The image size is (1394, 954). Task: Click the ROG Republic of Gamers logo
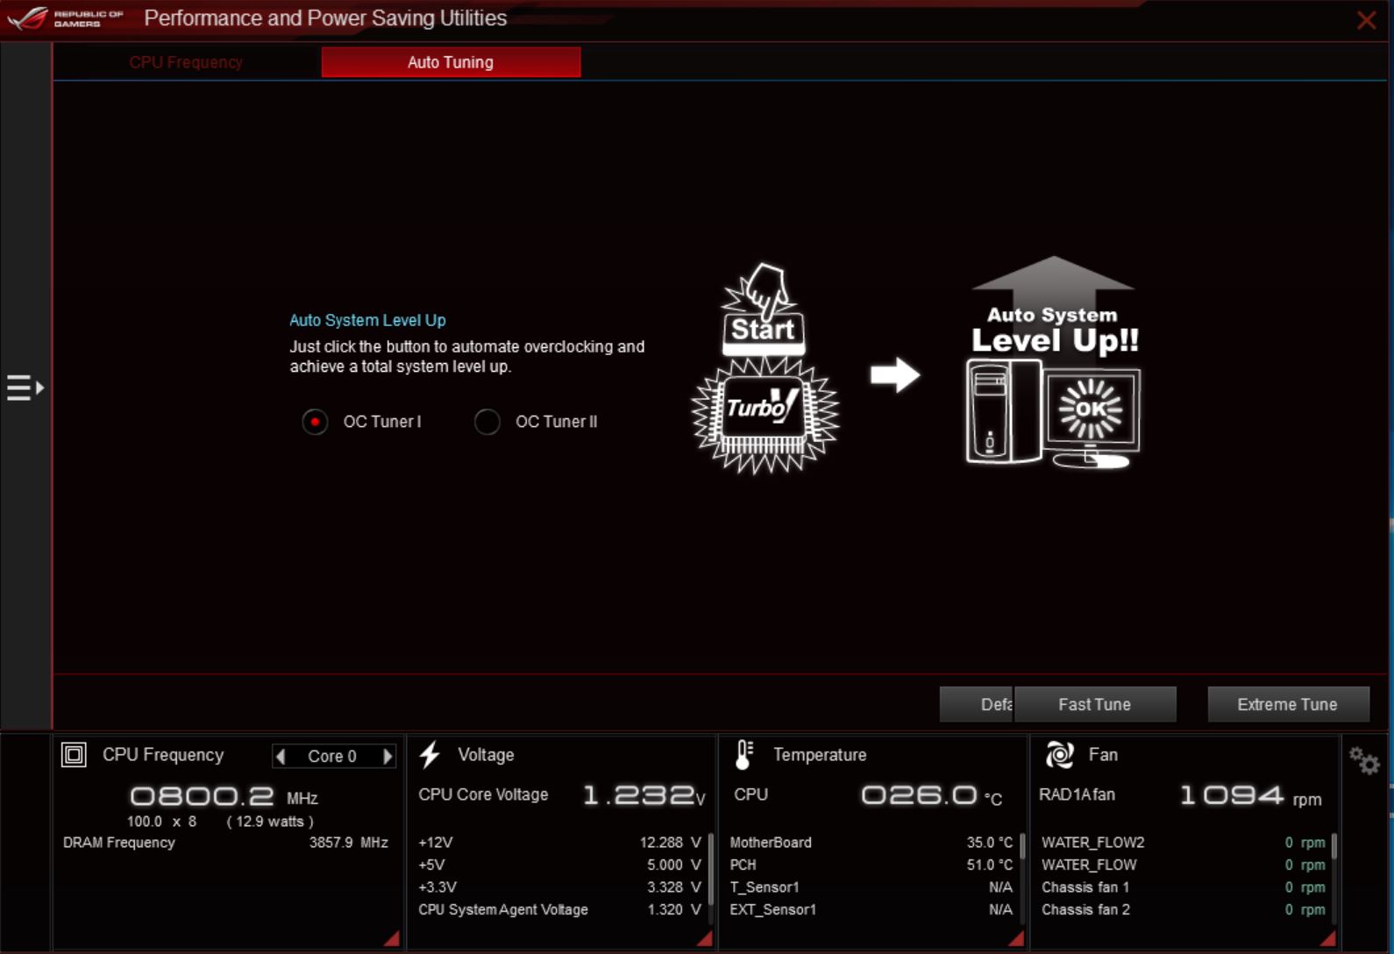click(66, 18)
